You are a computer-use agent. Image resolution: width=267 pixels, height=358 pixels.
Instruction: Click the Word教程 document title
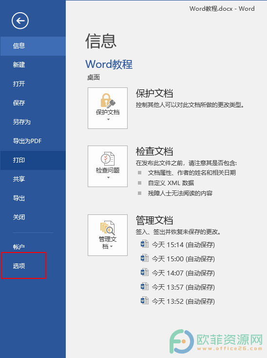tap(109, 64)
